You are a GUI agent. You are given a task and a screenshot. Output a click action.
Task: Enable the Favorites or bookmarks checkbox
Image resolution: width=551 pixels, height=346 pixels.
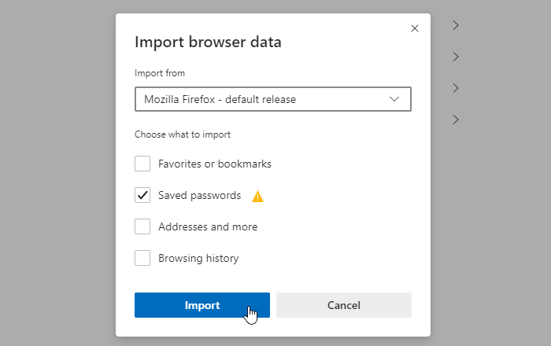[x=142, y=164]
